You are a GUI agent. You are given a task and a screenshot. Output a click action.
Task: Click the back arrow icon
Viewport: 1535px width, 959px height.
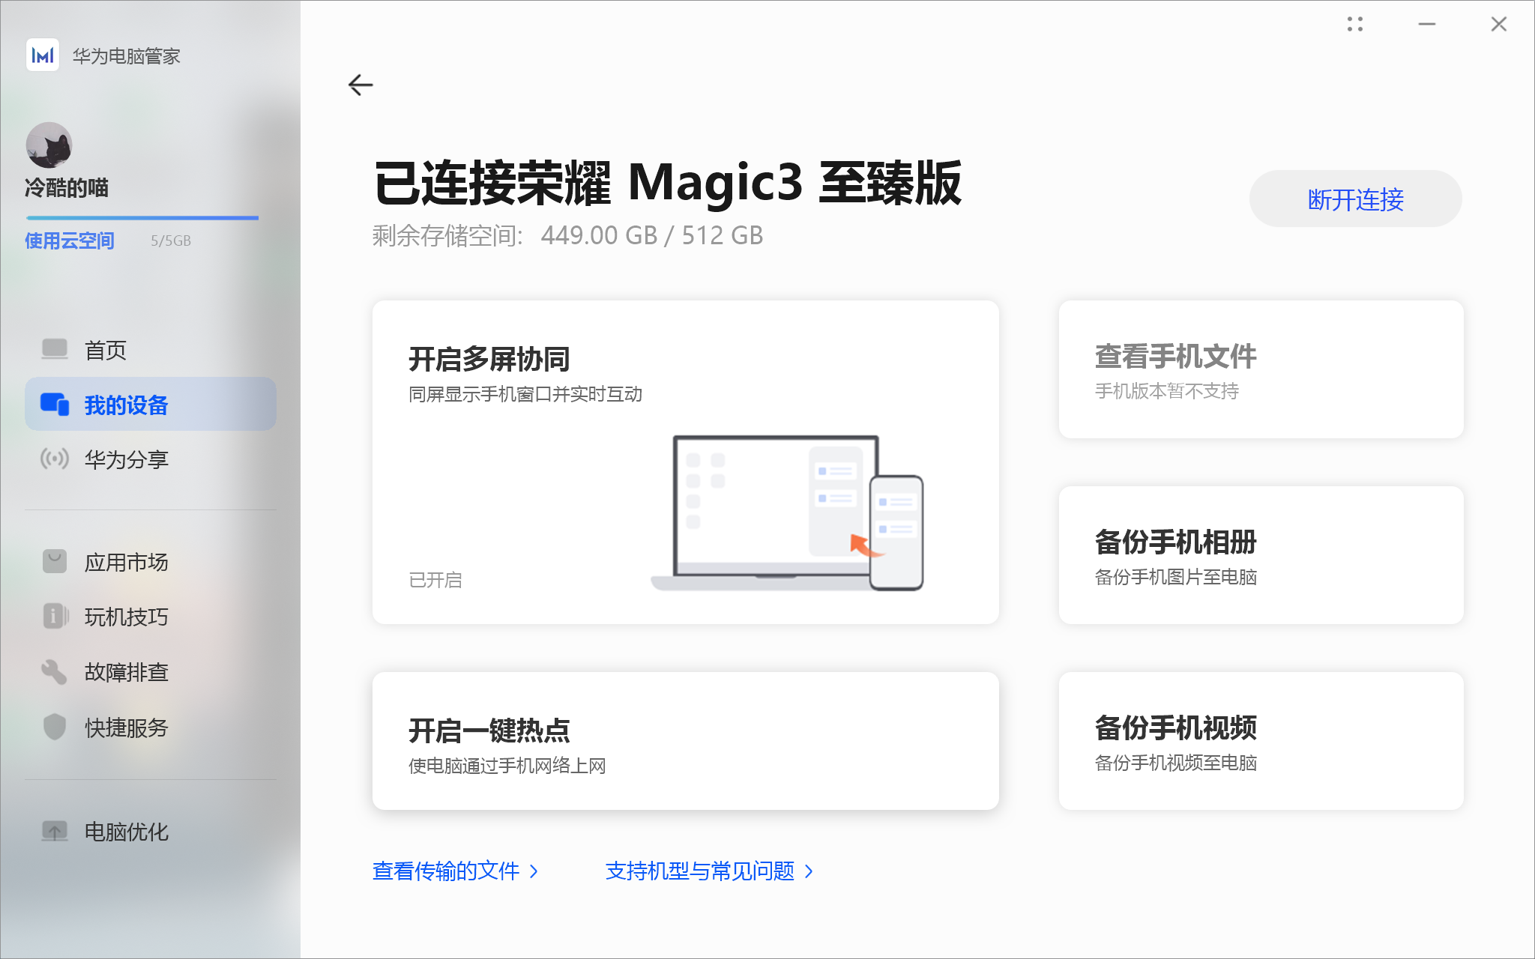click(361, 85)
